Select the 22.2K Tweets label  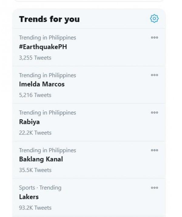click(35, 133)
